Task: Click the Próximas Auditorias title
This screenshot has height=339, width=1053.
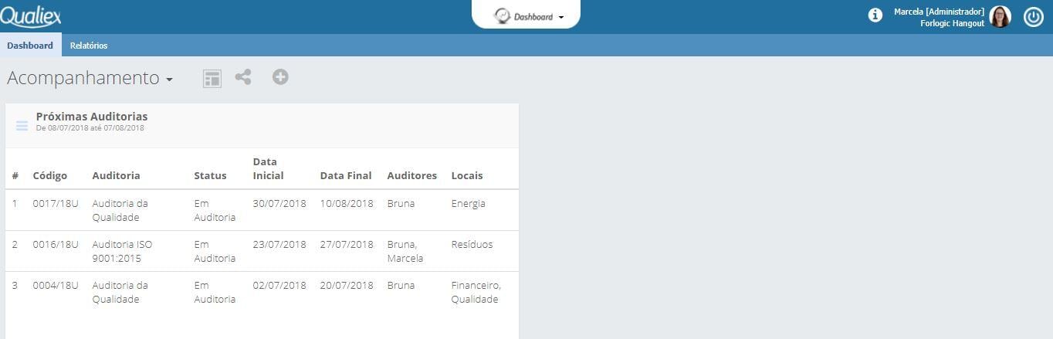Action: pyautogui.click(x=92, y=117)
